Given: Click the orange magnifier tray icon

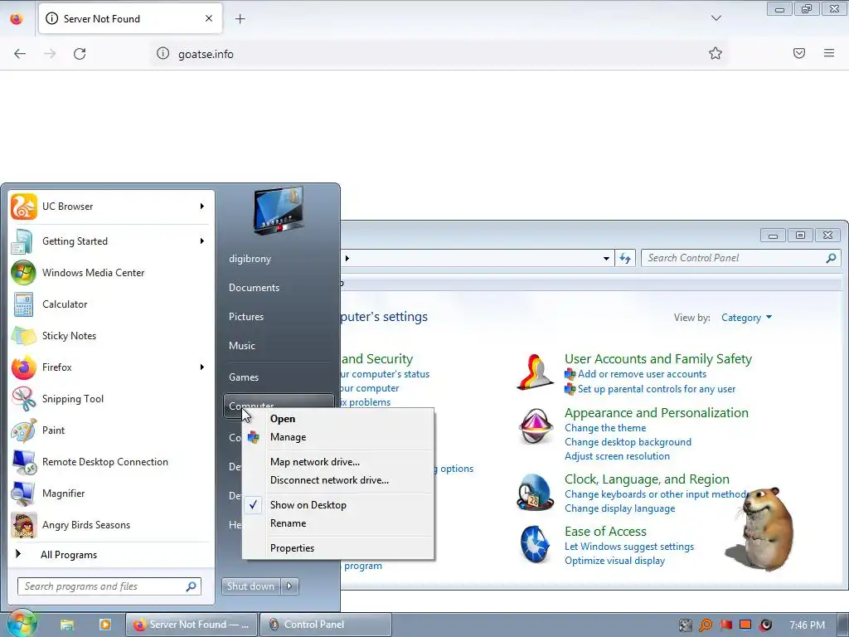Looking at the screenshot, I should [706, 625].
